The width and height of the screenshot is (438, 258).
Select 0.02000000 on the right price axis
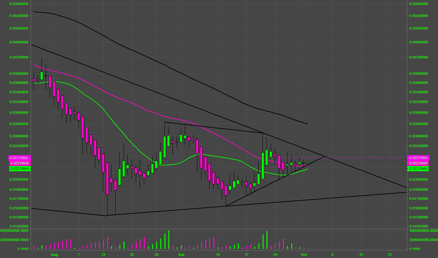[418, 179]
